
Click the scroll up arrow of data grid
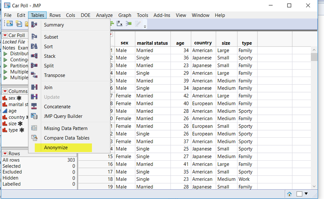(x=314, y=50)
